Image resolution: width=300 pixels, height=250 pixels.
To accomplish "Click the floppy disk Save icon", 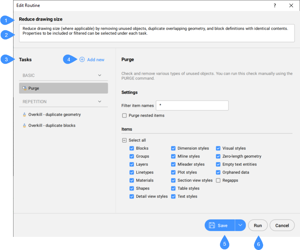I will coord(212,226).
